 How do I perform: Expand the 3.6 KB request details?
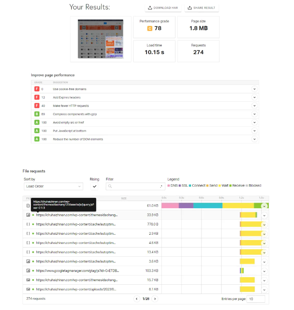(264, 262)
